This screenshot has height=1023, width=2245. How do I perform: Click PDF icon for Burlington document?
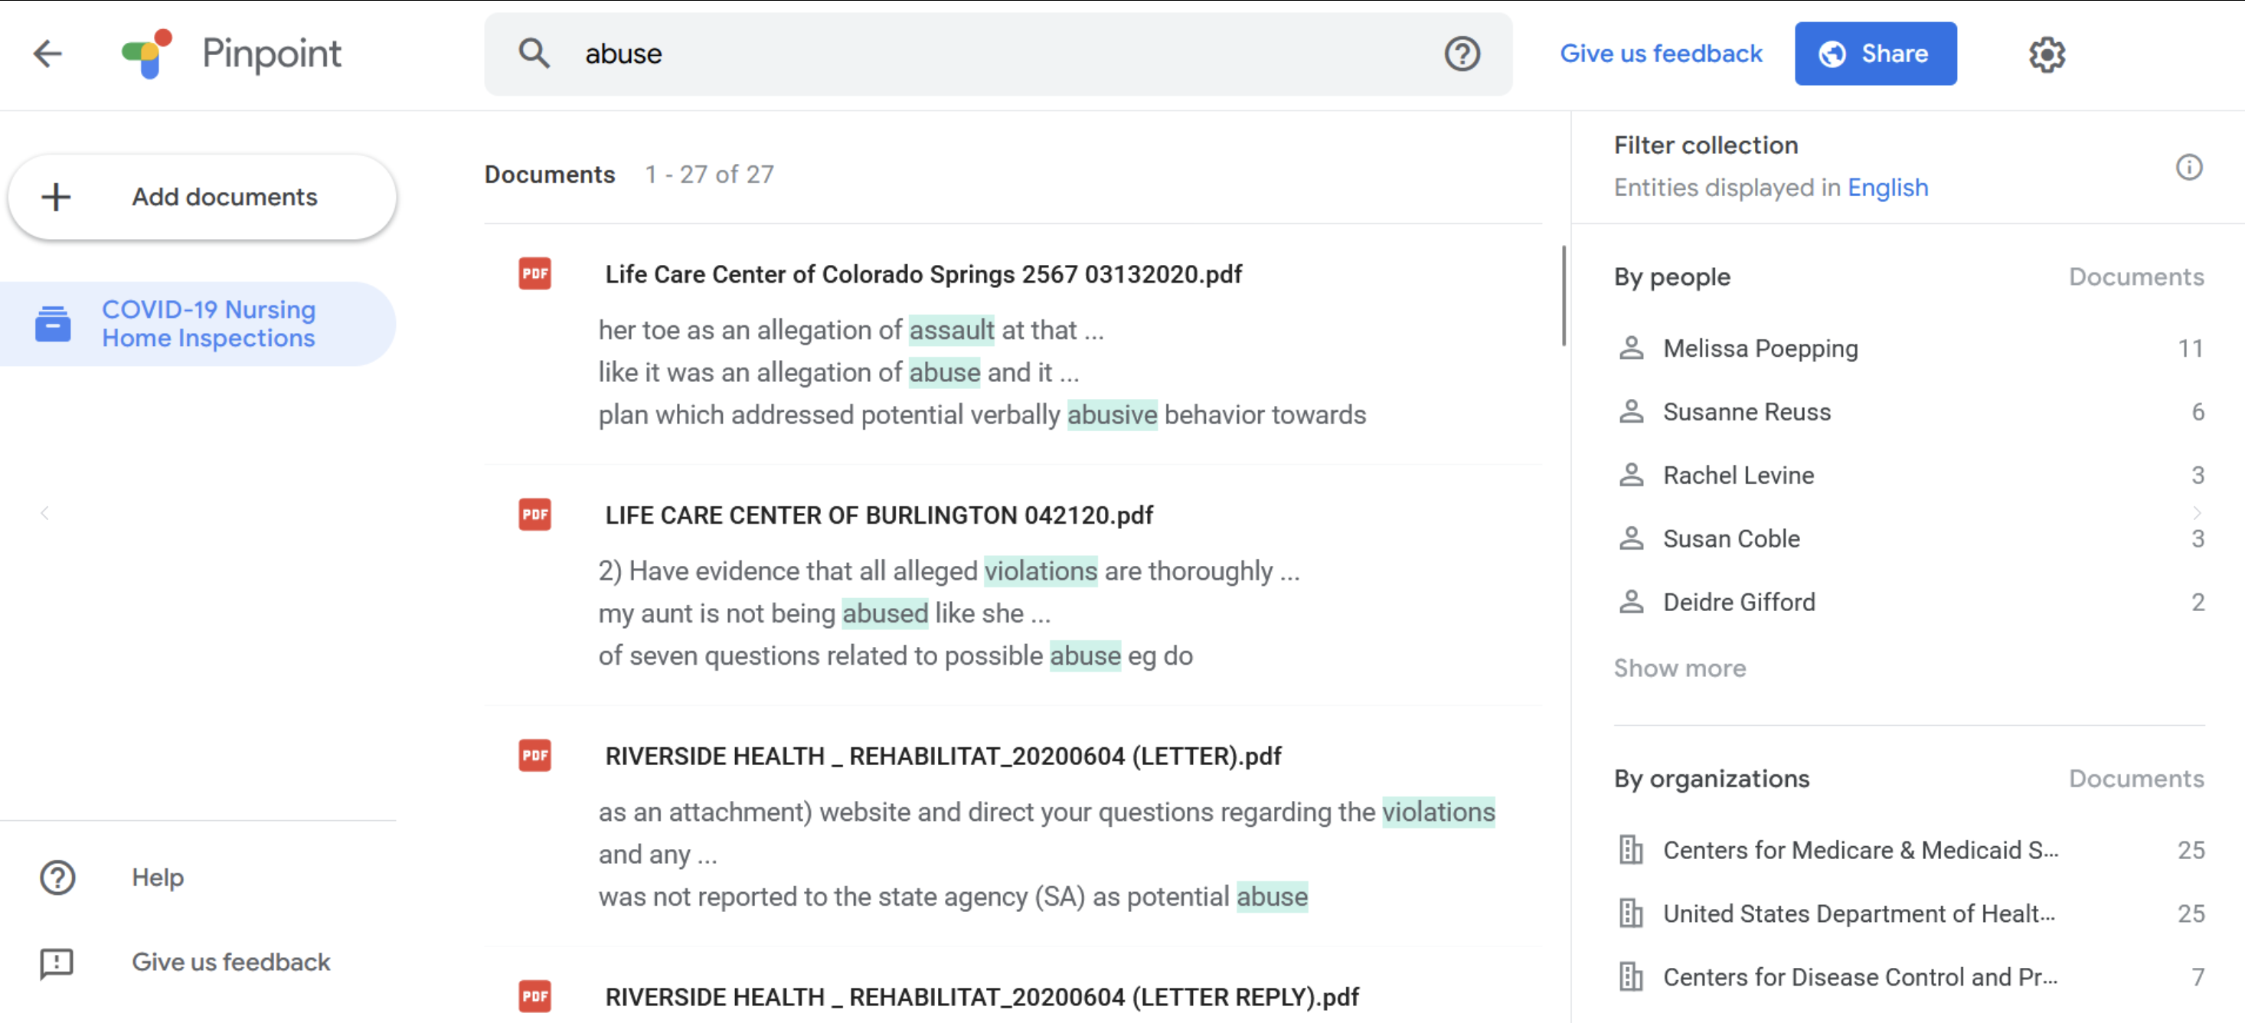pos(534,514)
